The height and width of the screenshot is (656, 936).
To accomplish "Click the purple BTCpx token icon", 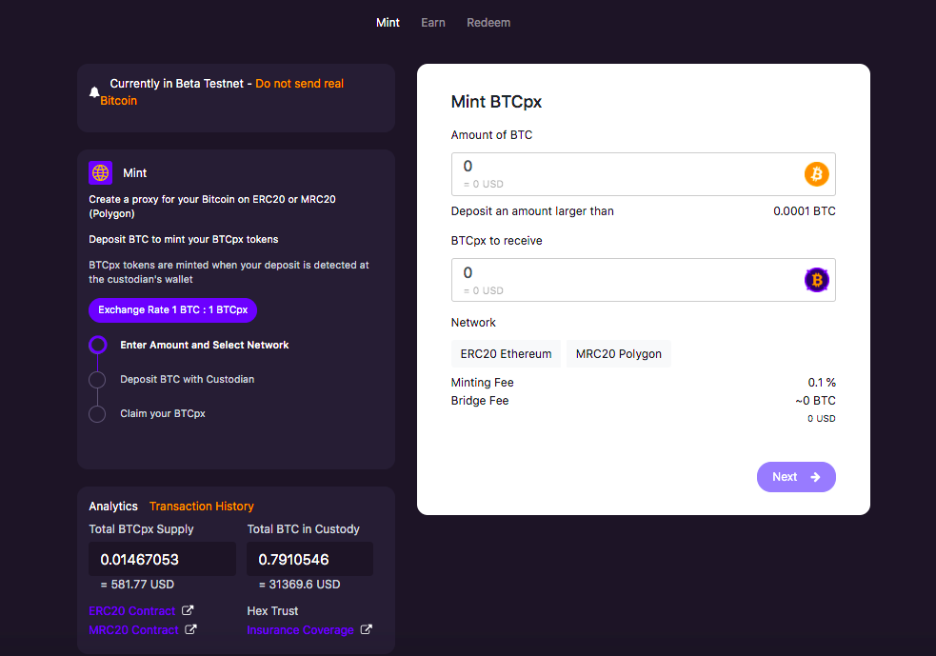I will click(816, 280).
